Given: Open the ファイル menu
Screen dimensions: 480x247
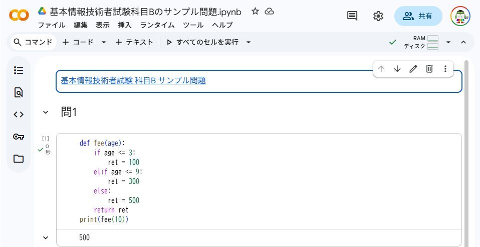Looking at the screenshot, I should click(52, 25).
